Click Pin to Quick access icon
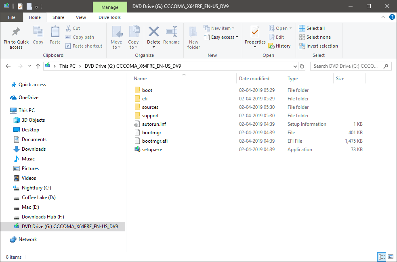 tap(16, 32)
